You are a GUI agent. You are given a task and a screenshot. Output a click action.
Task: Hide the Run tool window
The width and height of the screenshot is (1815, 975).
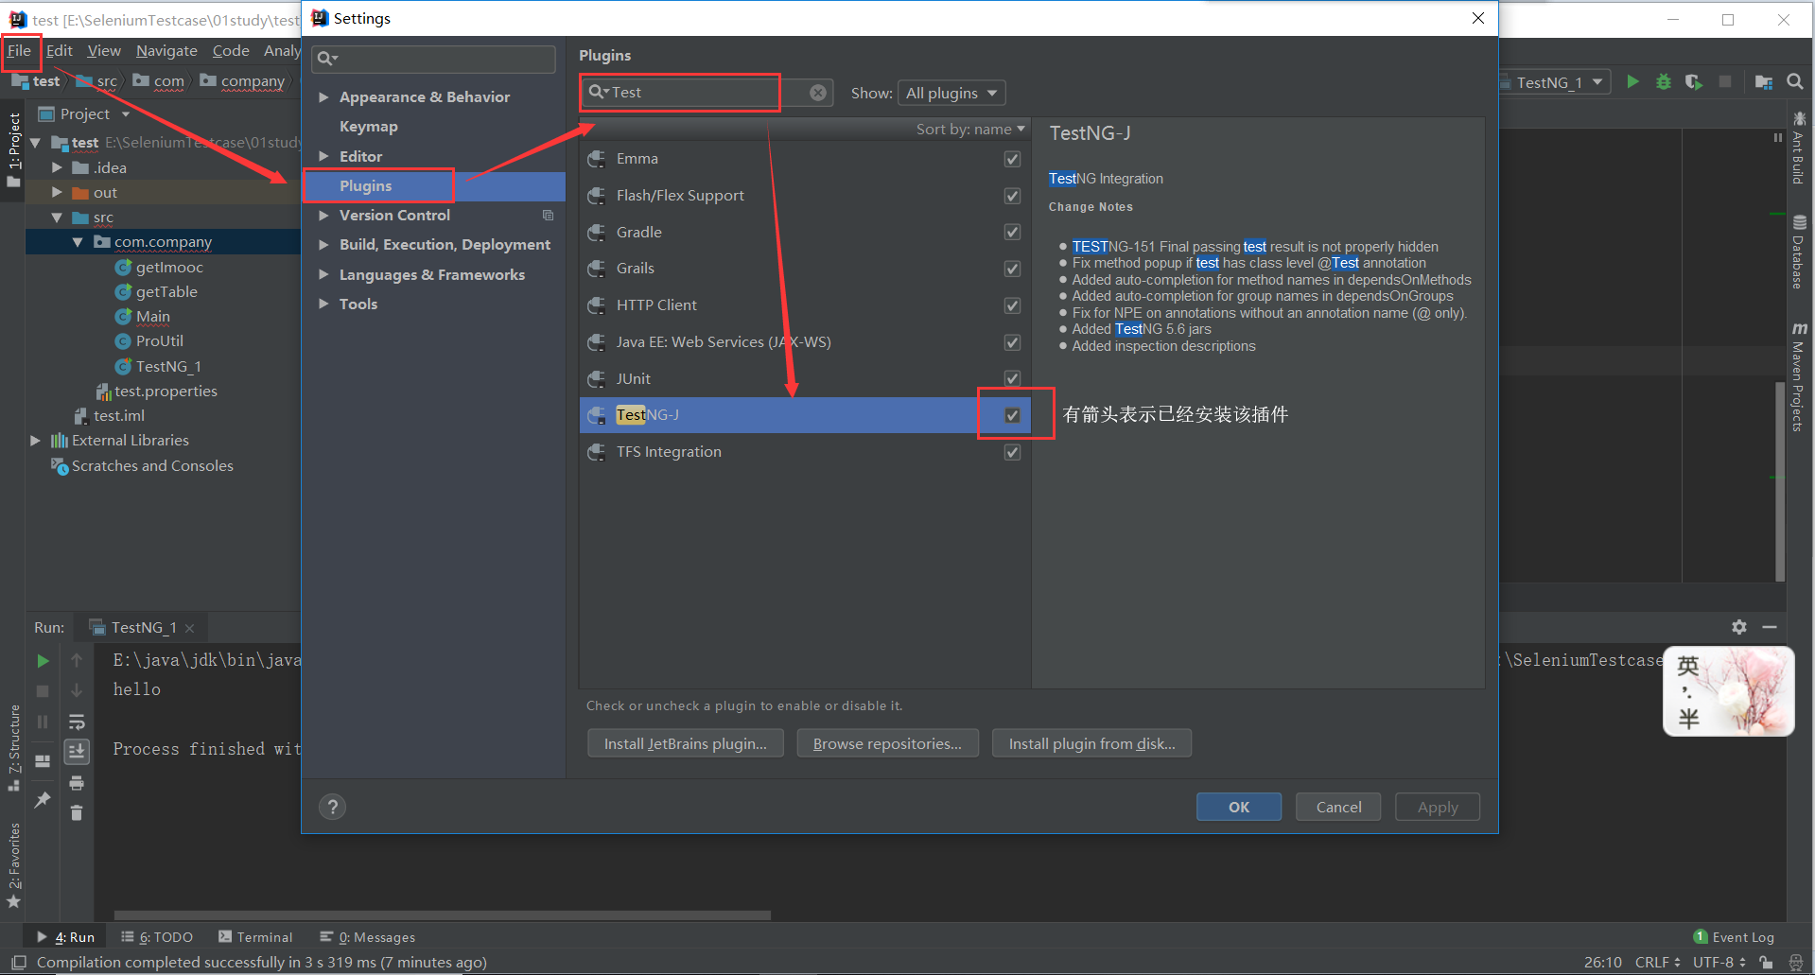pyautogui.click(x=1770, y=627)
